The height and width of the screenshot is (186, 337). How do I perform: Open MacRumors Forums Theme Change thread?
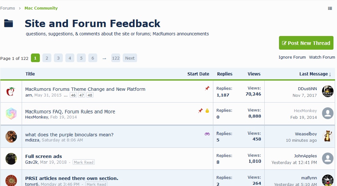85,89
